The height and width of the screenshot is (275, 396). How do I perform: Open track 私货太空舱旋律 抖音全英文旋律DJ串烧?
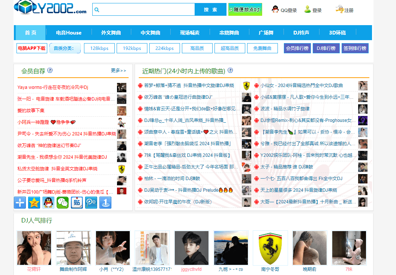(57, 169)
